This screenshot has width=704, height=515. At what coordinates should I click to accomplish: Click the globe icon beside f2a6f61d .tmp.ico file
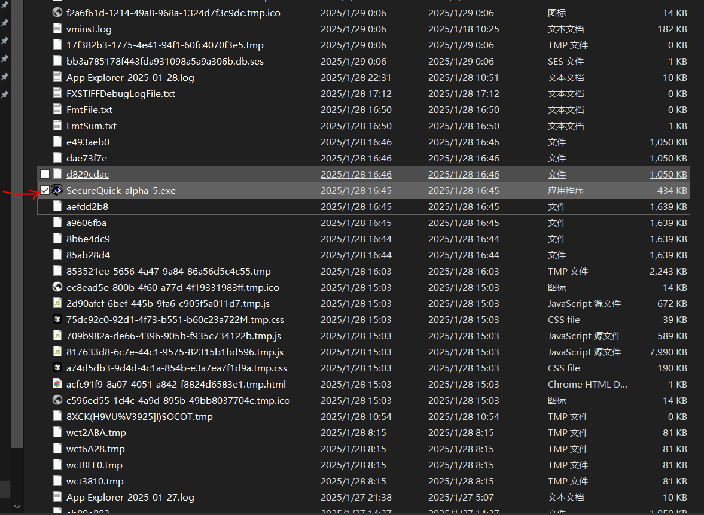click(57, 13)
